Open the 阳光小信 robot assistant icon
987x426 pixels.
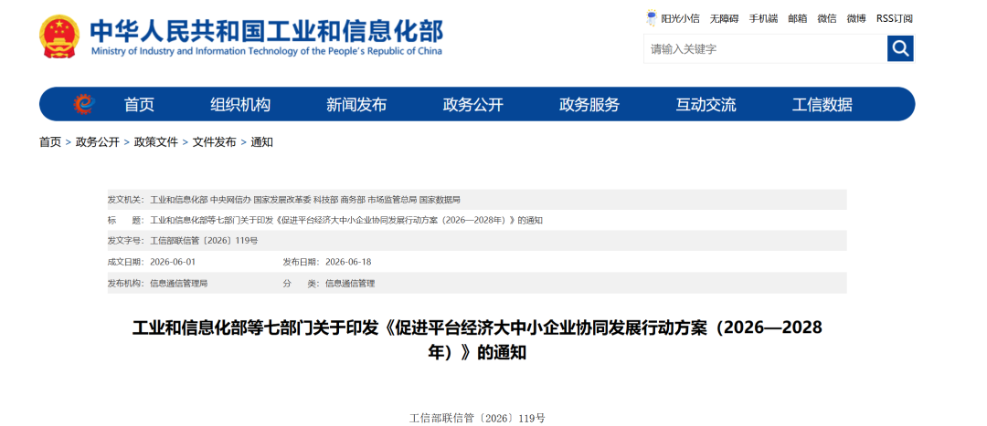tap(652, 17)
